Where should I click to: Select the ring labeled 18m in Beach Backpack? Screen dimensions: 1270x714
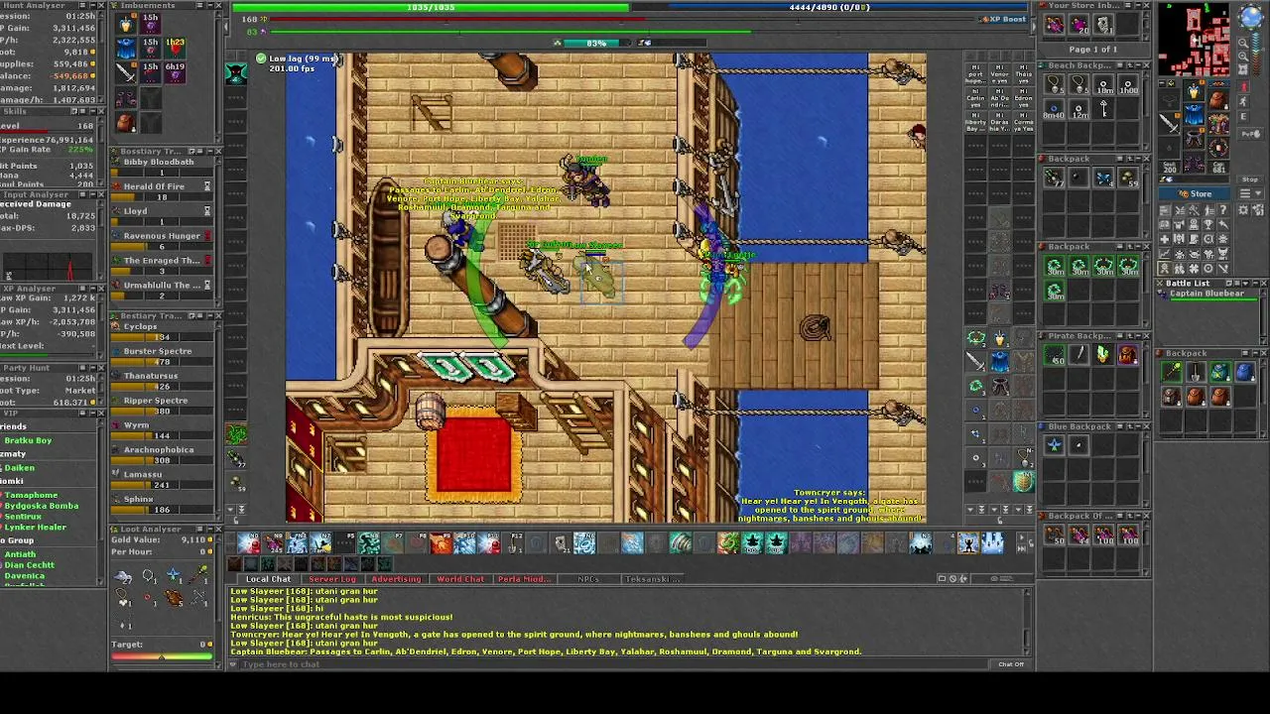[1103, 85]
